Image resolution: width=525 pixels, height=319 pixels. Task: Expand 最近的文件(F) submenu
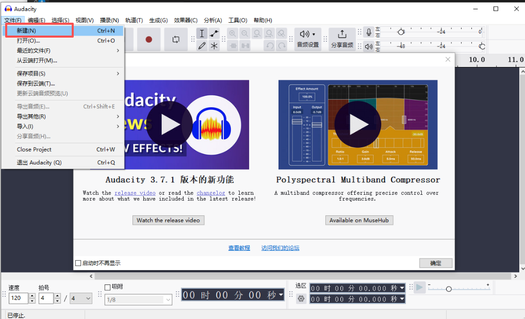tap(63, 51)
